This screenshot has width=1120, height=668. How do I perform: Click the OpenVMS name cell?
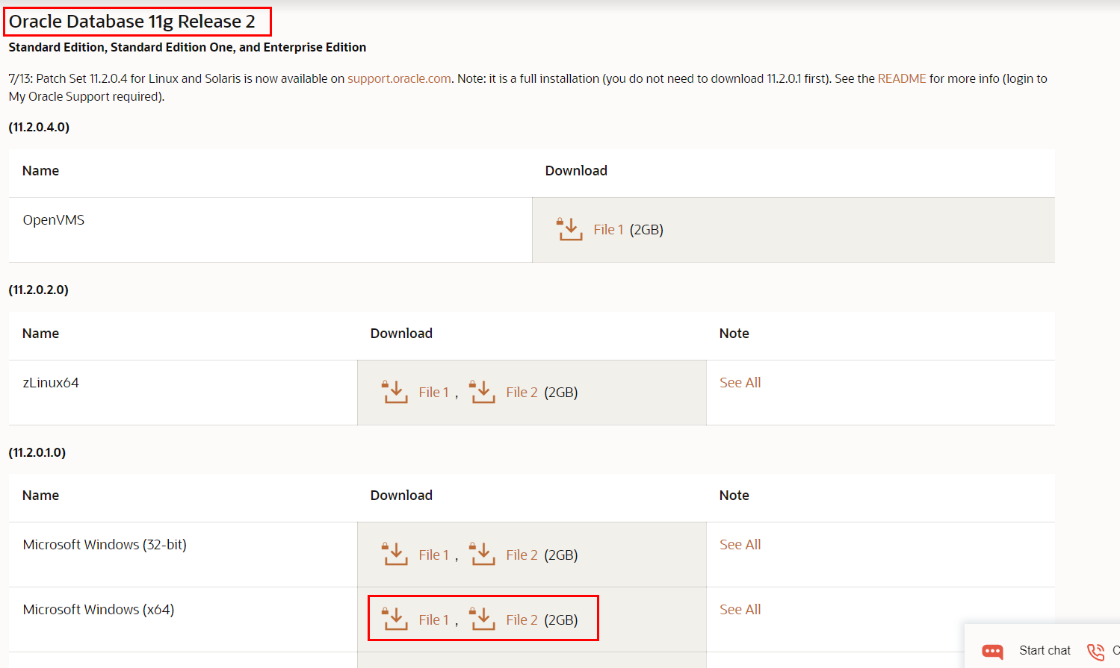coord(270,230)
